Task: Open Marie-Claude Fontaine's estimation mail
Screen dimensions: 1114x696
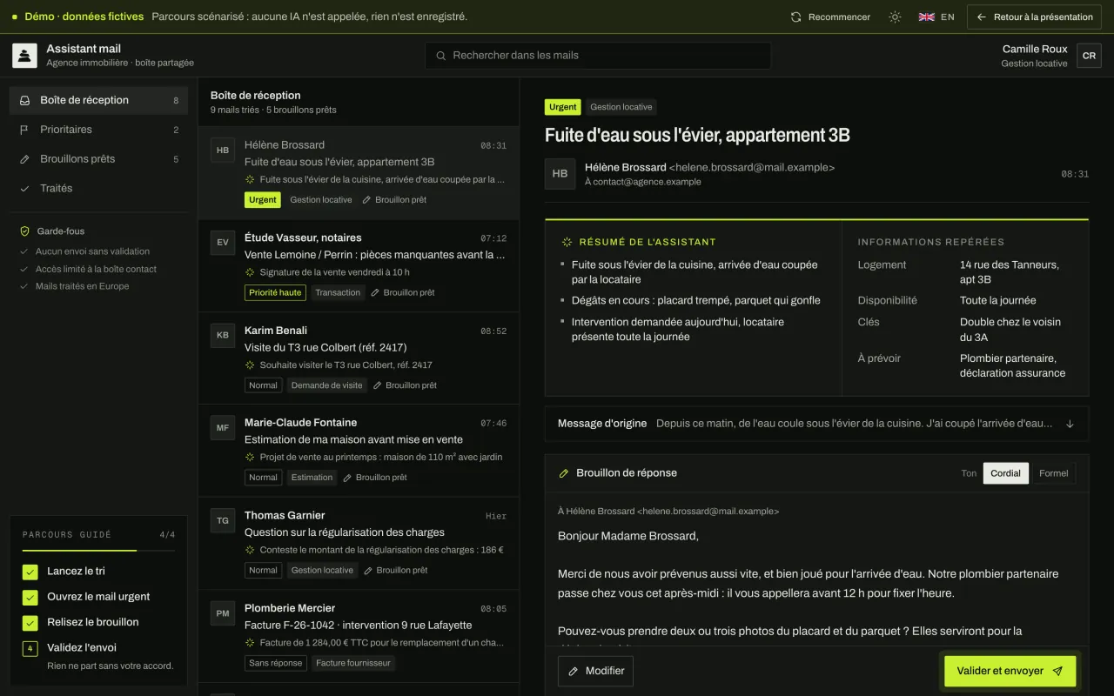Action: pos(359,451)
